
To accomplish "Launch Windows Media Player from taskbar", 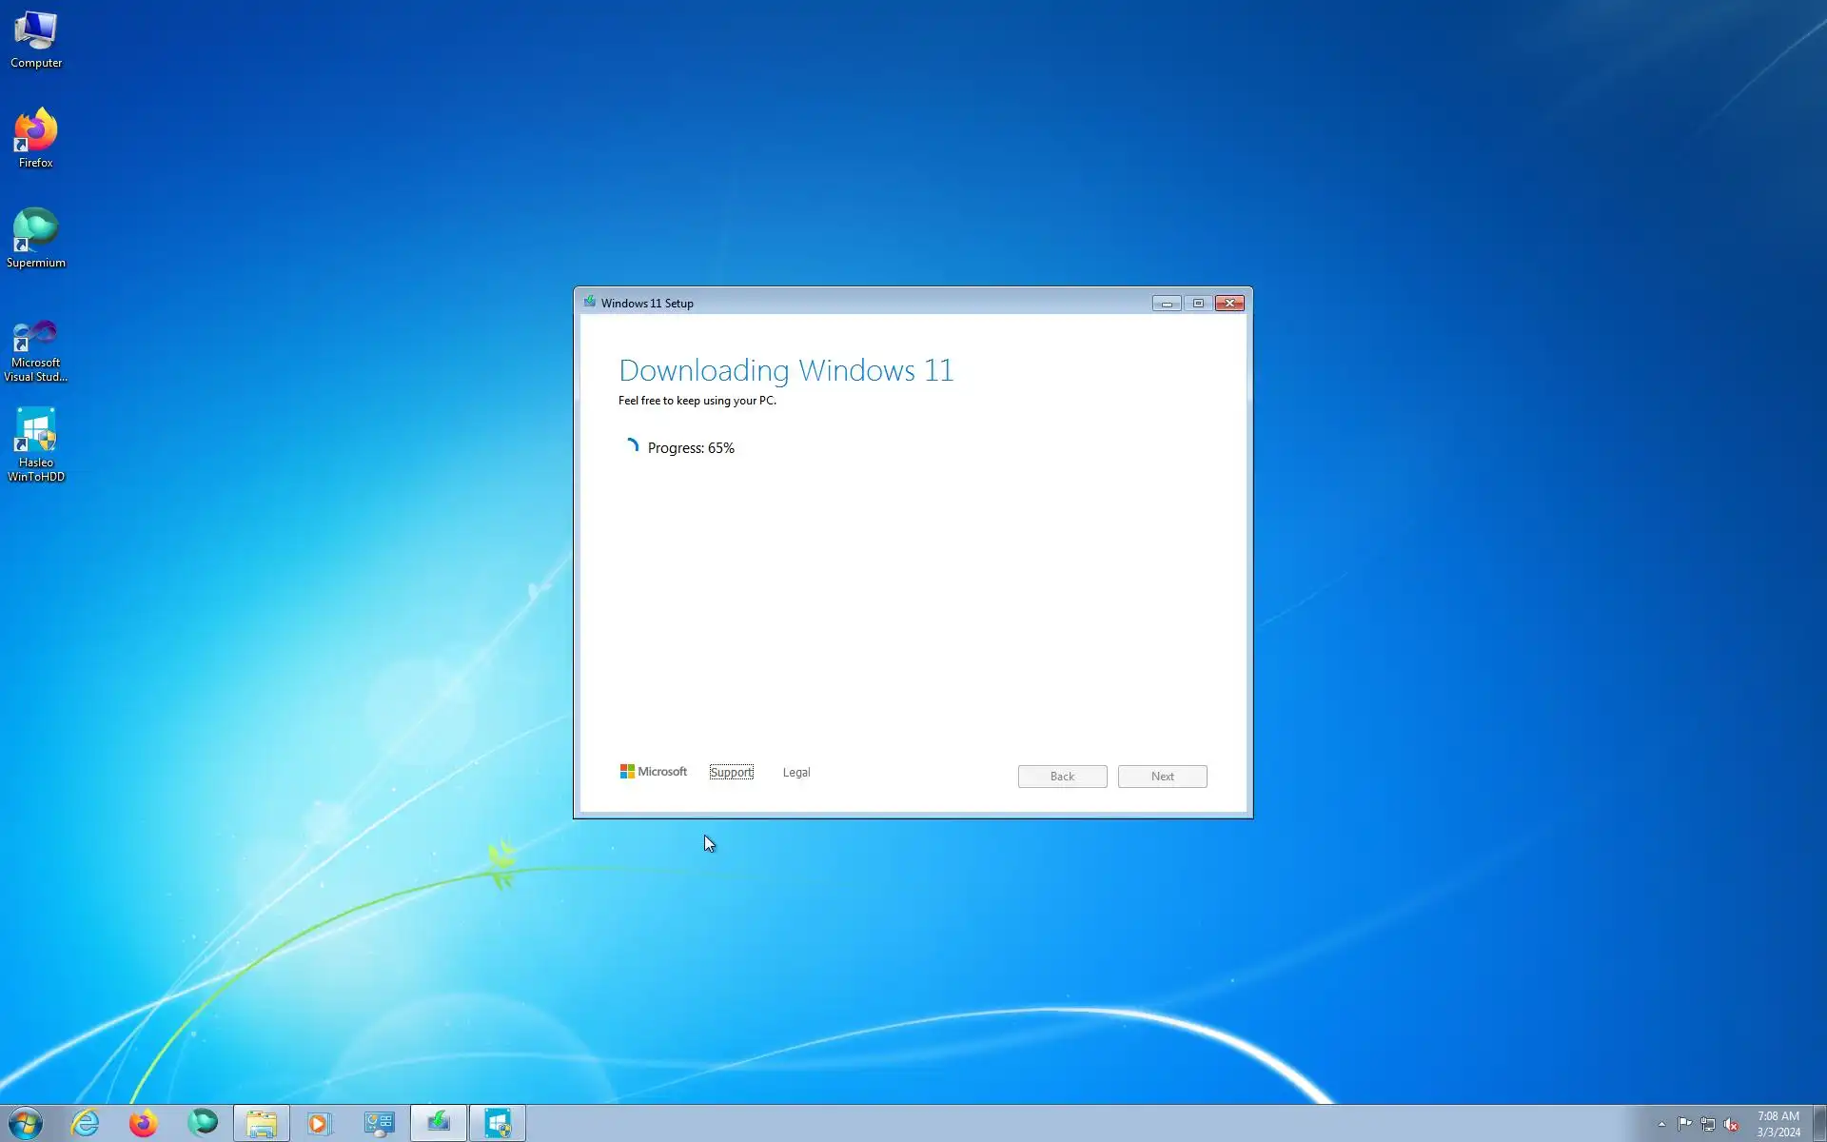I will 319,1123.
